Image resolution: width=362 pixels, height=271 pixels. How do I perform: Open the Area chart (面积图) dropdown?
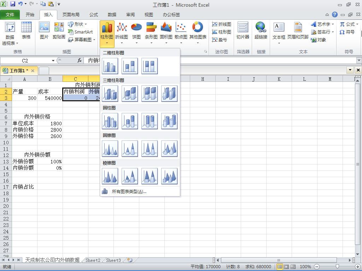(x=166, y=33)
